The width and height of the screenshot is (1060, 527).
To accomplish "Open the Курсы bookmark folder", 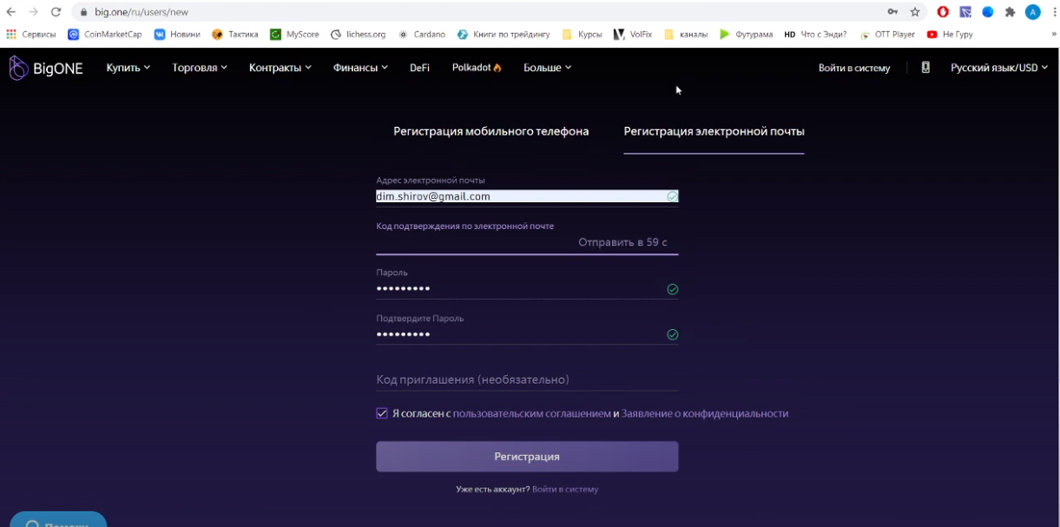I will 583,35.
